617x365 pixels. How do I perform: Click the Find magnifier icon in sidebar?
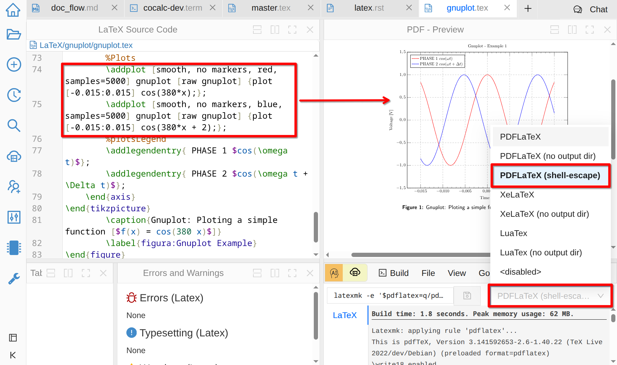click(14, 125)
